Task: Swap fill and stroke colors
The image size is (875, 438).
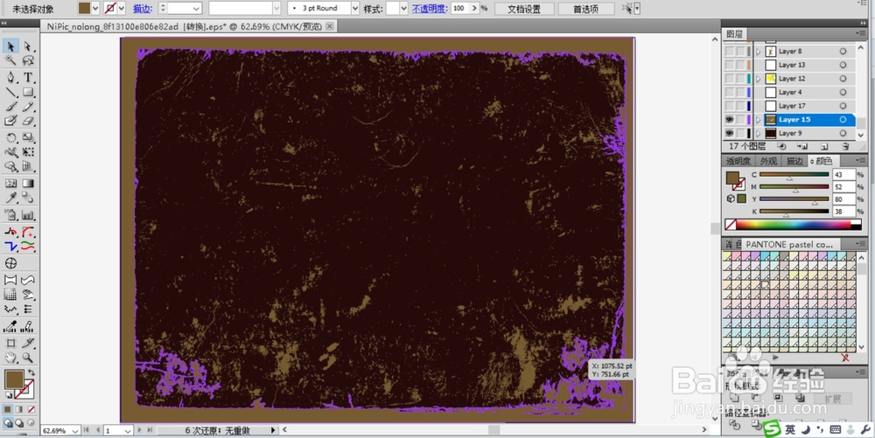Action: (31, 372)
